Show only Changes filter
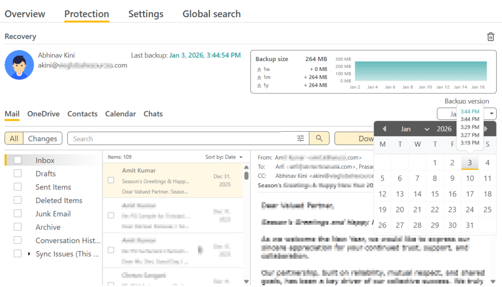 pyautogui.click(x=43, y=139)
